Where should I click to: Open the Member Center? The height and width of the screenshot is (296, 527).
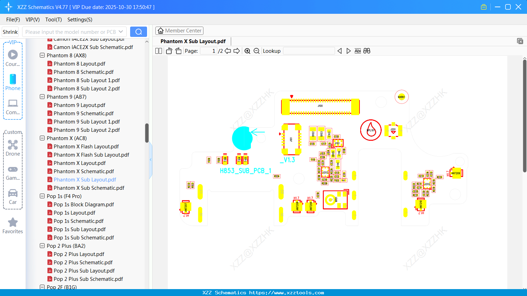click(x=179, y=31)
